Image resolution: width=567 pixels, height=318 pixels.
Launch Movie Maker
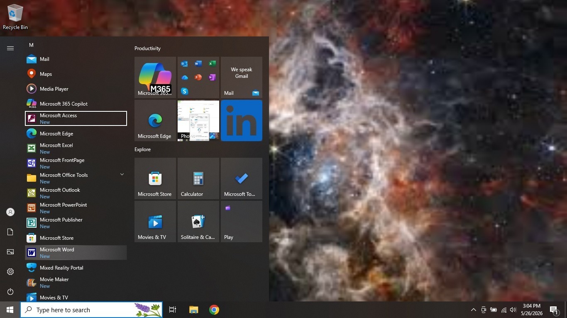76,283
